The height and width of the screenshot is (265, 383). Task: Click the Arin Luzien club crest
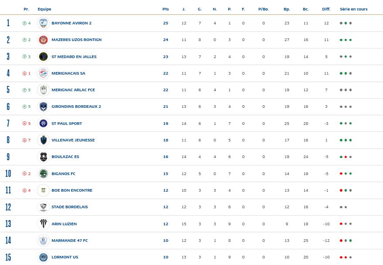[x=43, y=224]
